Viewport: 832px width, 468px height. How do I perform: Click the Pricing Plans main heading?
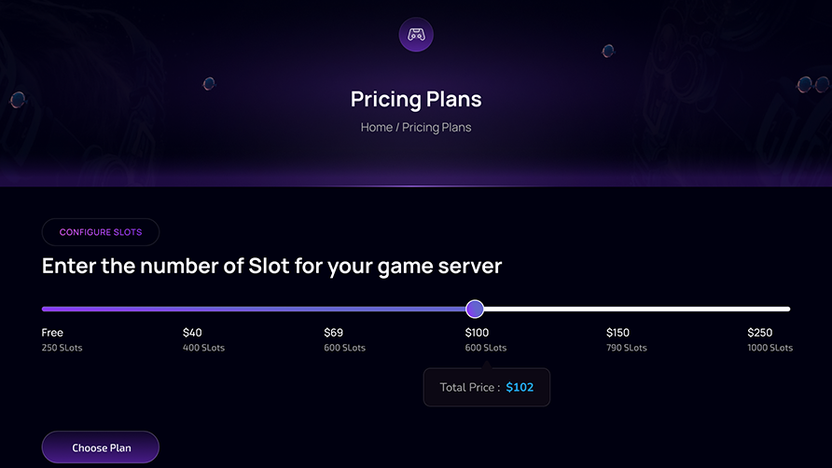(416, 99)
